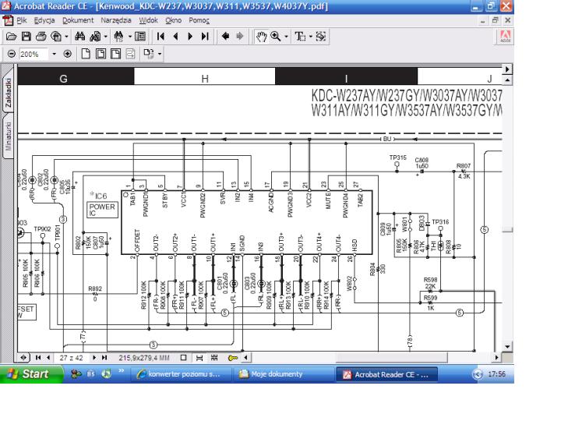The image size is (561, 421).
Task: Click the Find binoculars icon
Action: click(x=79, y=36)
